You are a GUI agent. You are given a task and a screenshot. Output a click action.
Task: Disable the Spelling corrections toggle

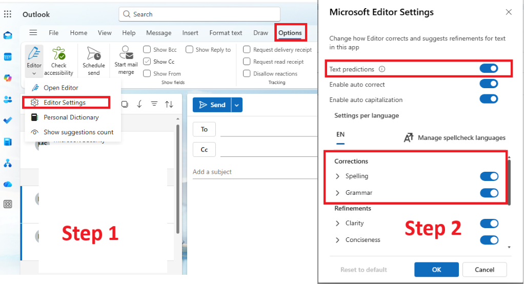489,176
